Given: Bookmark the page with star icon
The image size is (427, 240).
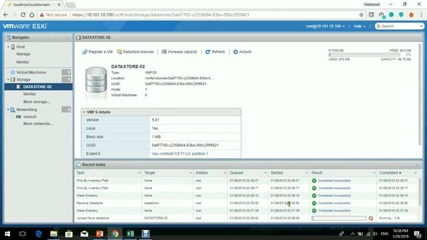Looking at the screenshot, I should click(361, 15).
